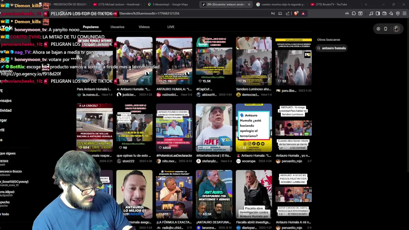Open Brave Rewards triangle icon

[303, 13]
